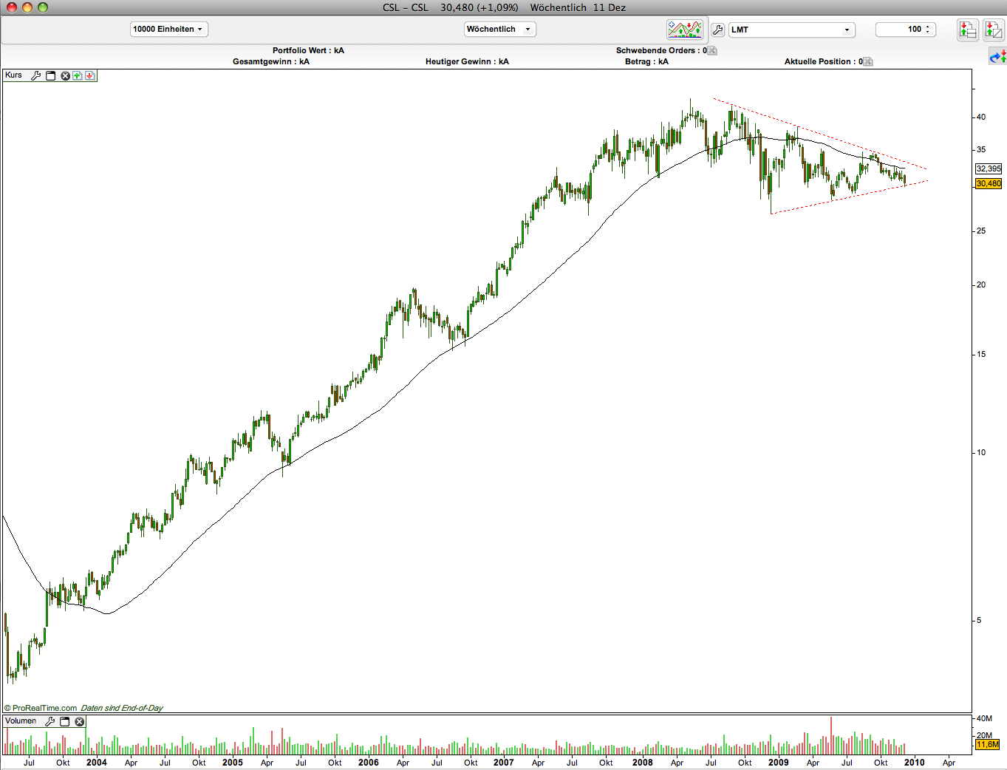Click the 2007 year marker on time axis
Image resolution: width=1007 pixels, height=770 pixels.
point(504,763)
